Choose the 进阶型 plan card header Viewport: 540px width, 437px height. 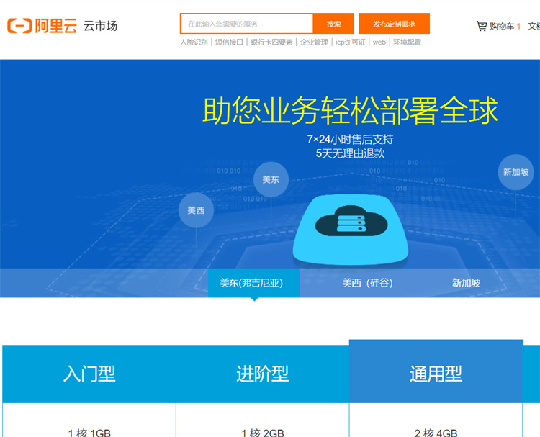[262, 374]
